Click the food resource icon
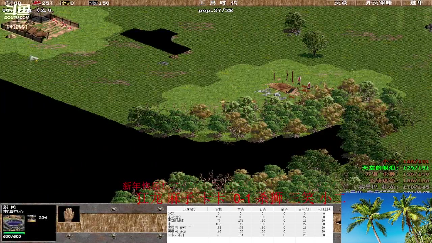This screenshot has width=432, height=243. (x=36, y=3)
